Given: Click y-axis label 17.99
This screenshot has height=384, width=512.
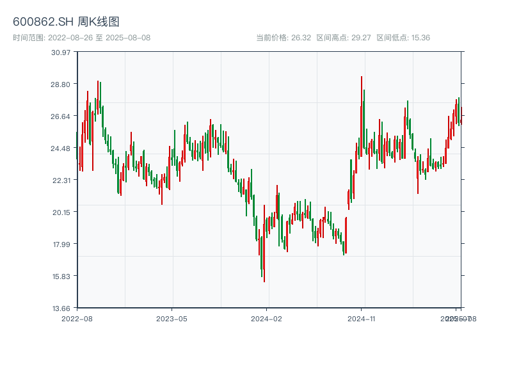Looking at the screenshot, I should [61, 244].
